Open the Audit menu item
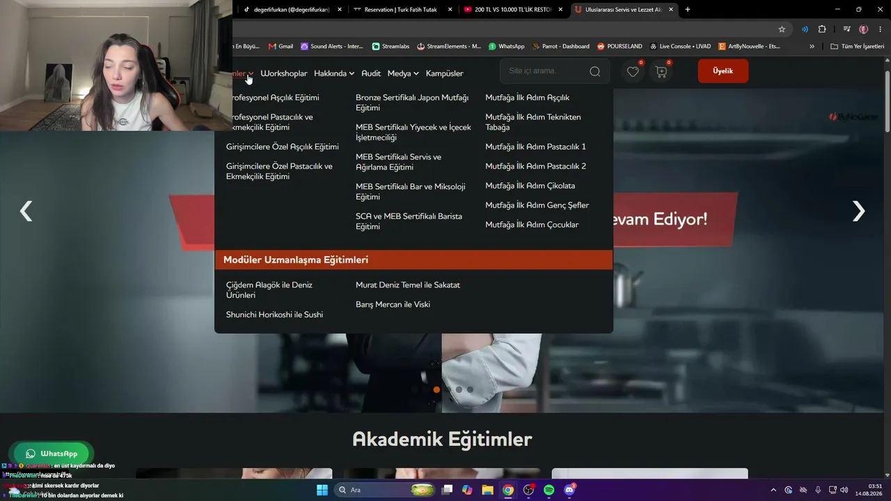891x501 pixels. [371, 73]
